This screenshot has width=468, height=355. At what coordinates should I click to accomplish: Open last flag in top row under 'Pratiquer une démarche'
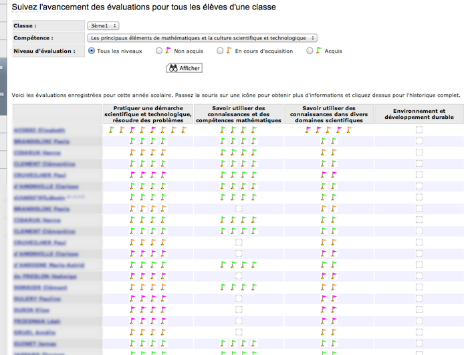pyautogui.click(x=185, y=130)
